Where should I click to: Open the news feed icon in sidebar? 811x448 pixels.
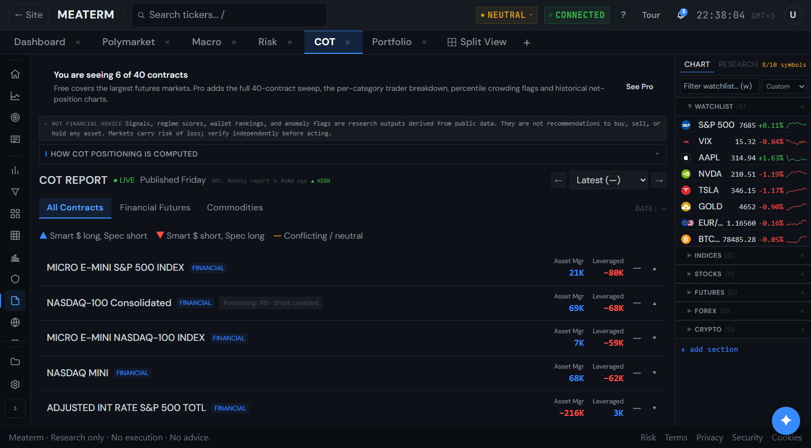(15, 139)
